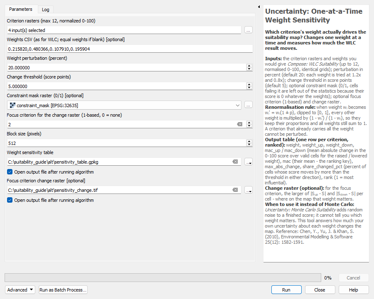This screenshot has width=374, height=299.
Task: Edit the Weights CSV text field
Action: (130, 49)
